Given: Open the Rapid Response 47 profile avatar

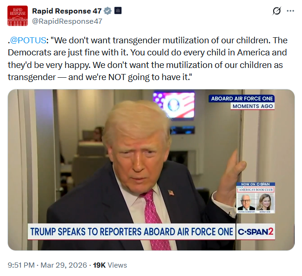Looking at the screenshot, I should (x=18, y=16).
